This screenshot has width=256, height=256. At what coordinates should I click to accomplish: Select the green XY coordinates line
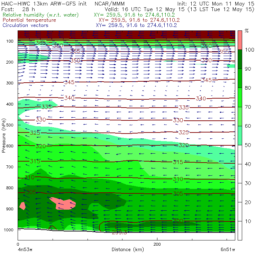(134, 15)
